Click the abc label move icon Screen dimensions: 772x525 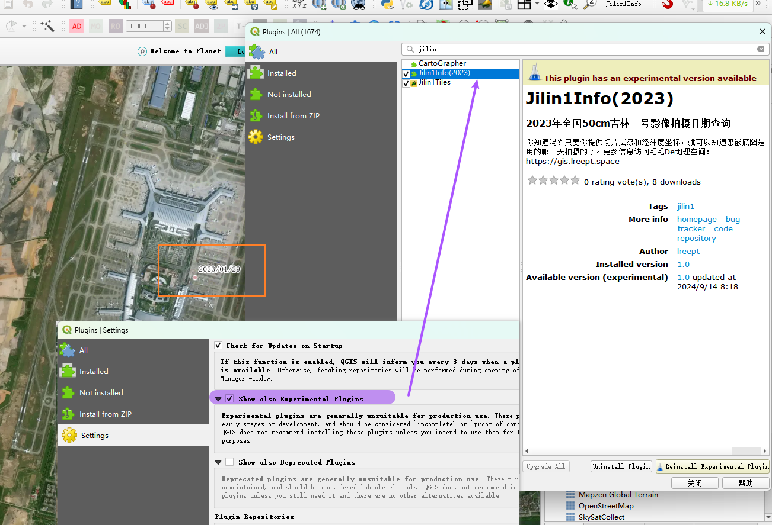coord(232,4)
